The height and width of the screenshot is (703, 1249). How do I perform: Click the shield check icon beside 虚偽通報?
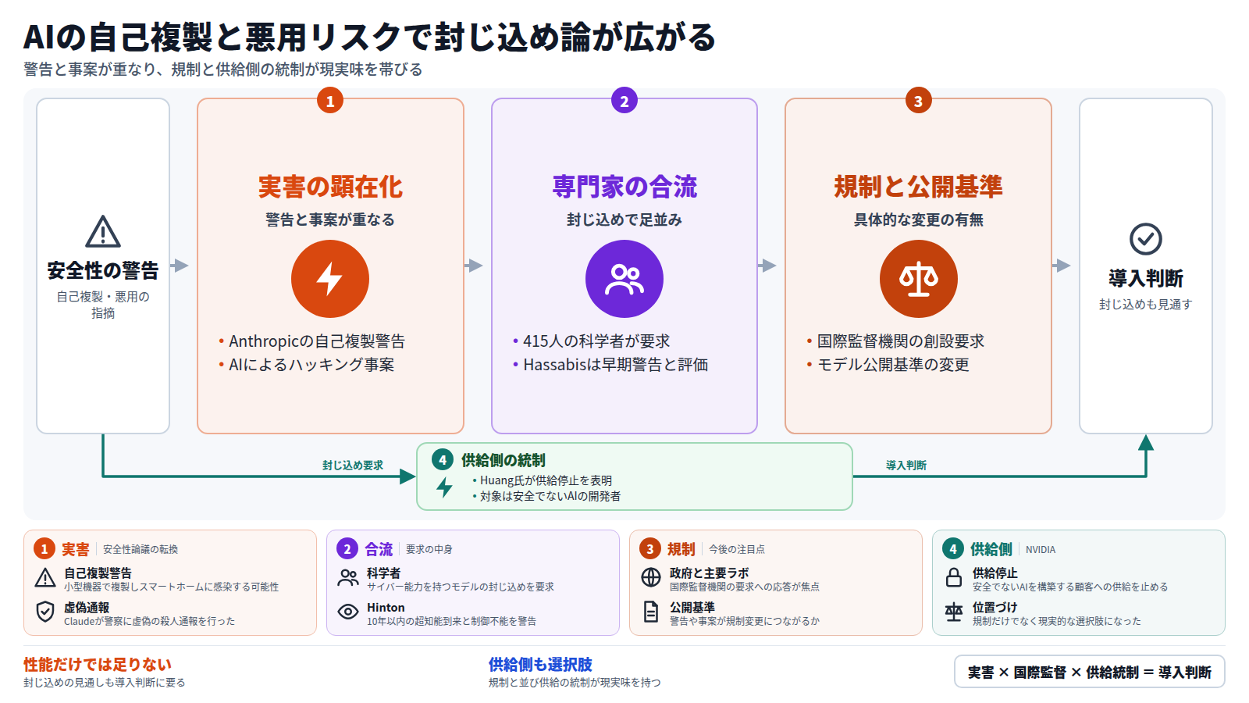pyautogui.click(x=45, y=612)
